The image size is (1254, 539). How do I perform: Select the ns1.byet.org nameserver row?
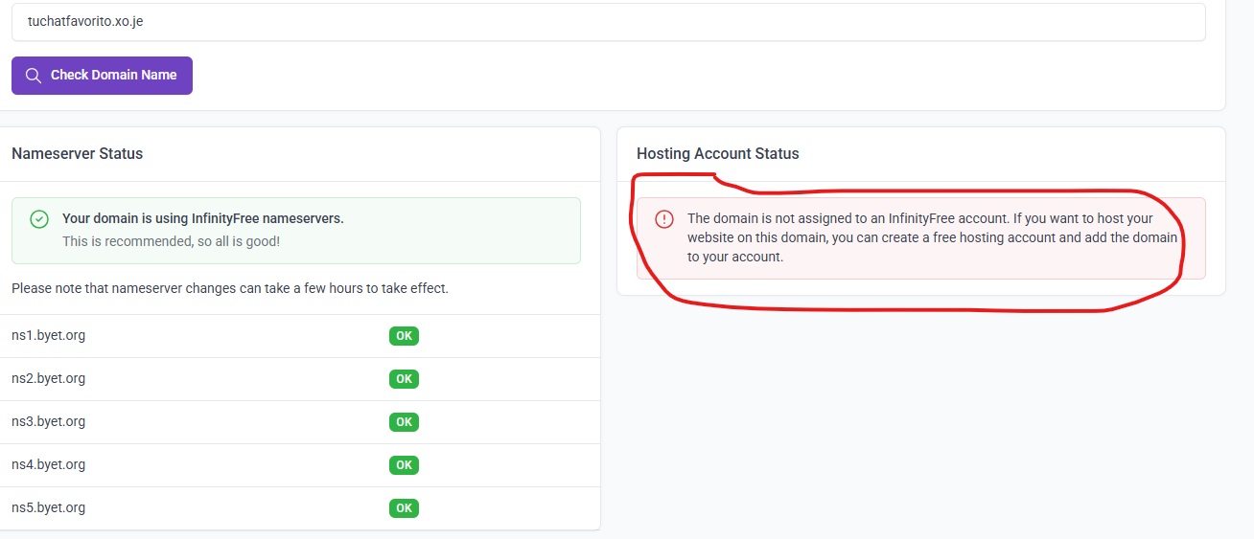pyautogui.click(x=48, y=336)
